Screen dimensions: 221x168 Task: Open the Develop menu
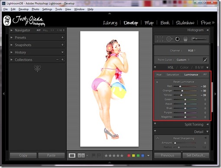(23, 9)
